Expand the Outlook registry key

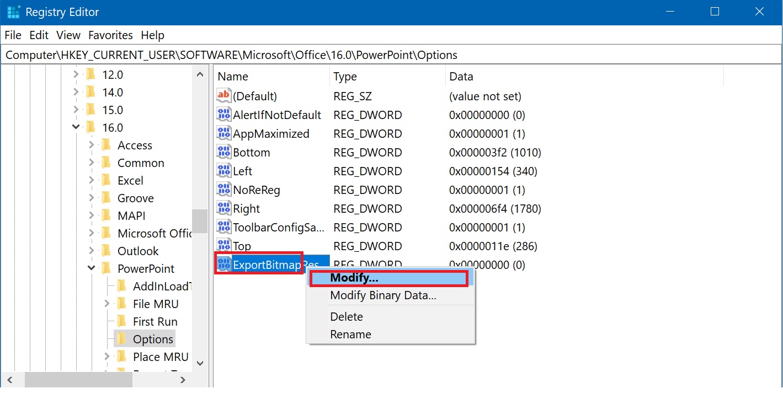pyautogui.click(x=92, y=251)
